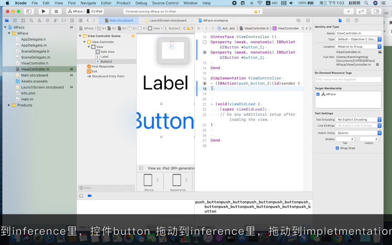Increment the Tab width stepper
The height and width of the screenshot is (245, 392).
click(357, 137)
